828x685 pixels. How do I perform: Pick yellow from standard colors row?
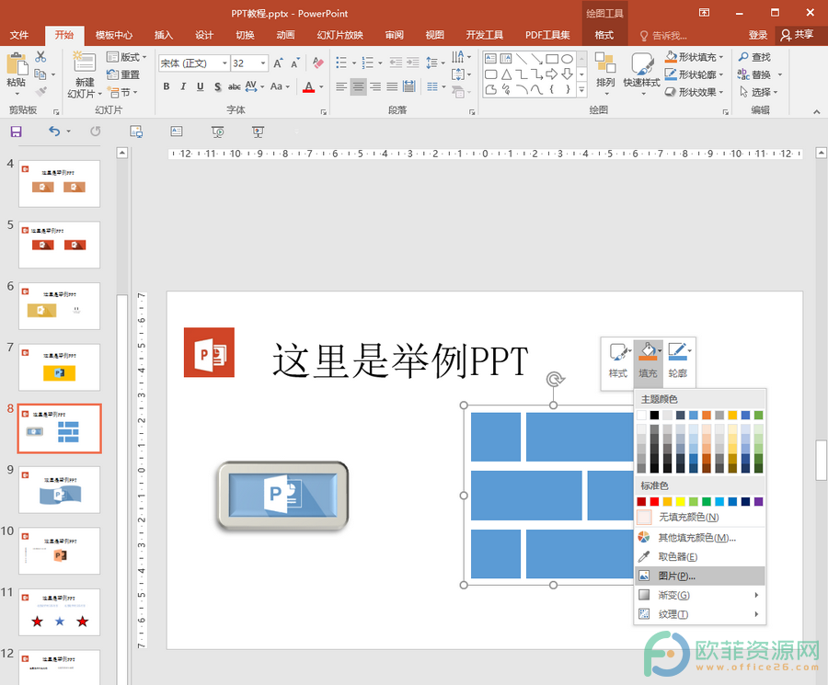(x=680, y=501)
